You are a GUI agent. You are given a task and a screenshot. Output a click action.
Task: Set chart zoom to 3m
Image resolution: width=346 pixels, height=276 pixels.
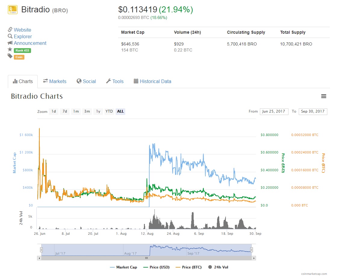coord(87,111)
